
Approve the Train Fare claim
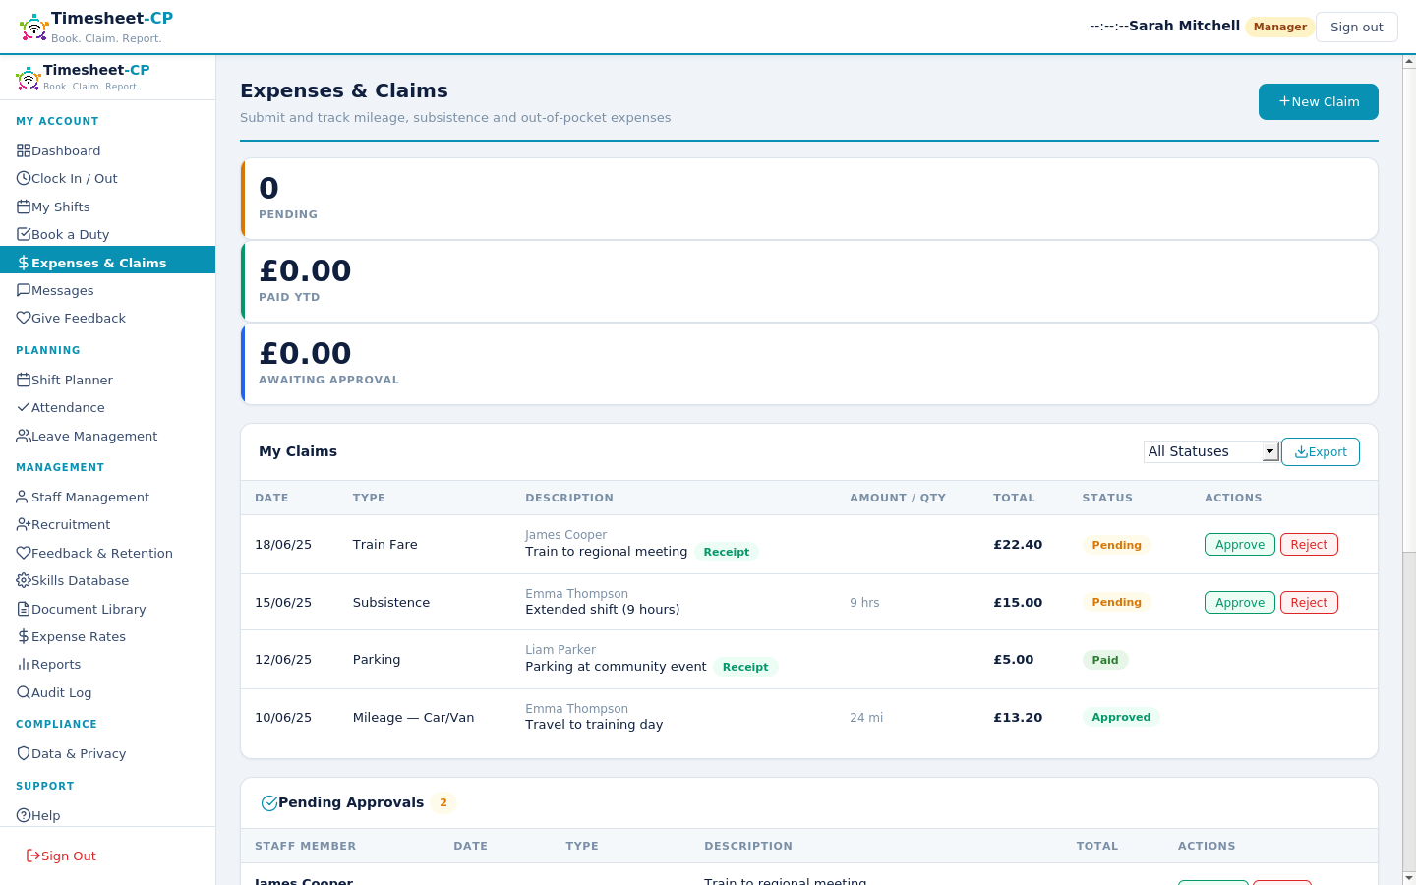point(1239,545)
